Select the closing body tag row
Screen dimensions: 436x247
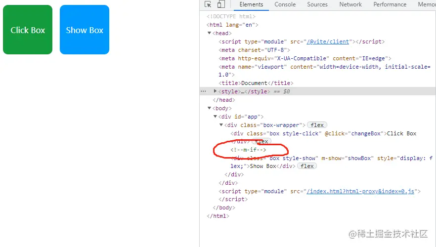coord(224,207)
